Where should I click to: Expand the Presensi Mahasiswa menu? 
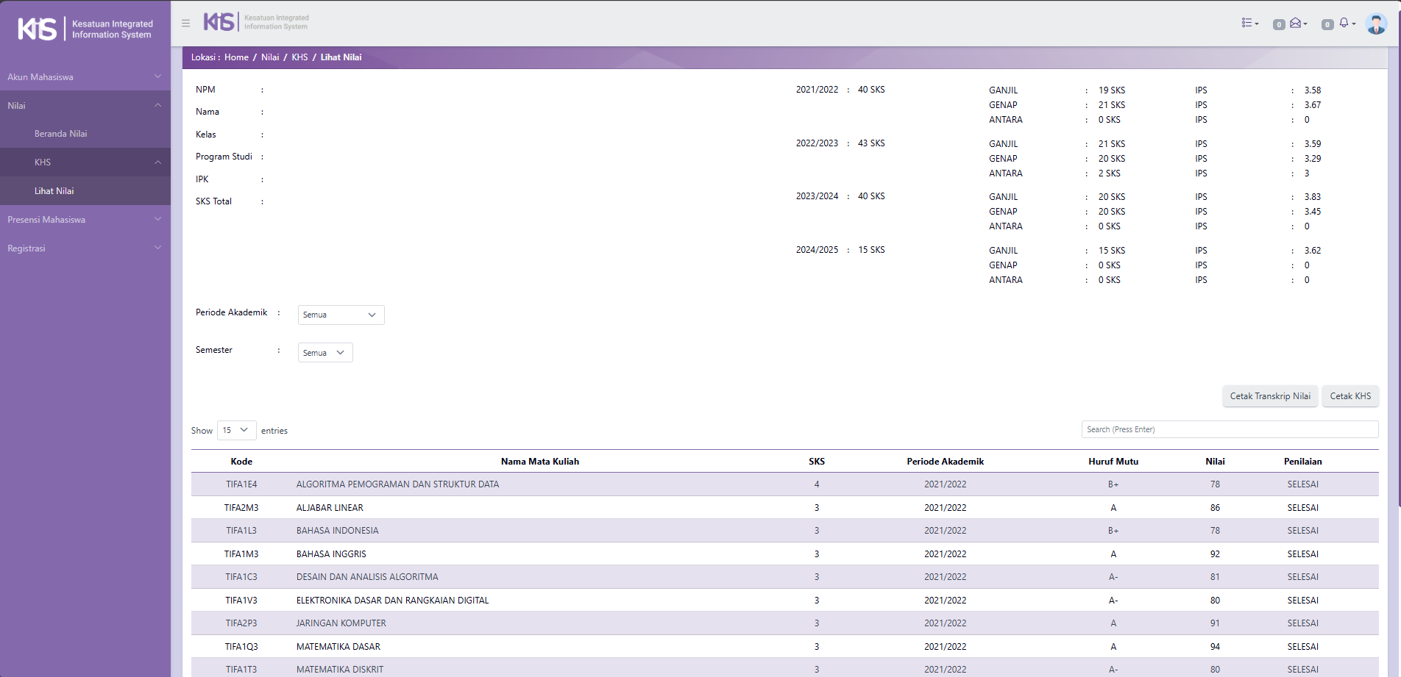coord(85,220)
